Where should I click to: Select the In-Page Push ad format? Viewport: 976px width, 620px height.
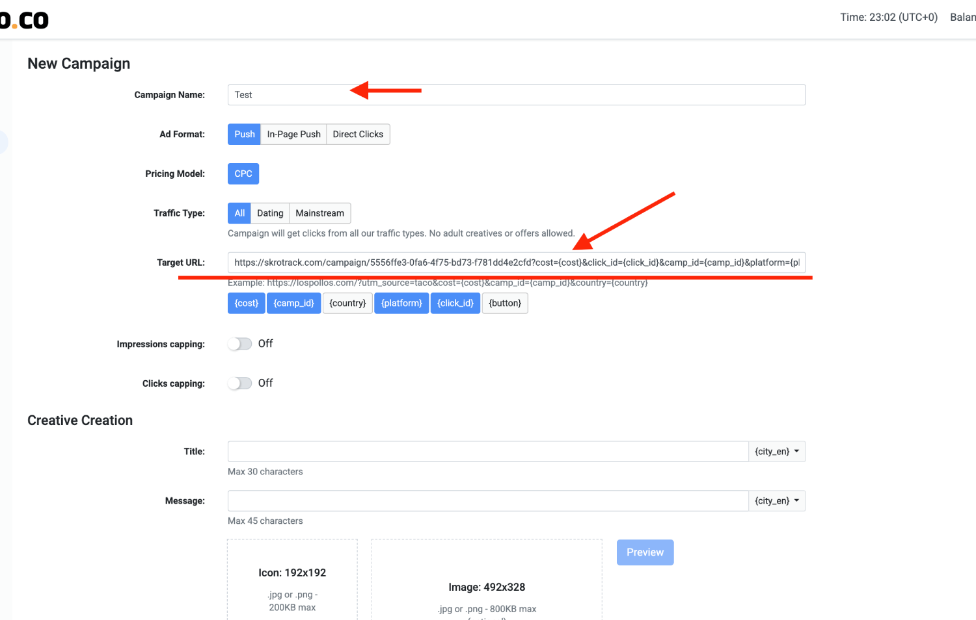click(293, 135)
